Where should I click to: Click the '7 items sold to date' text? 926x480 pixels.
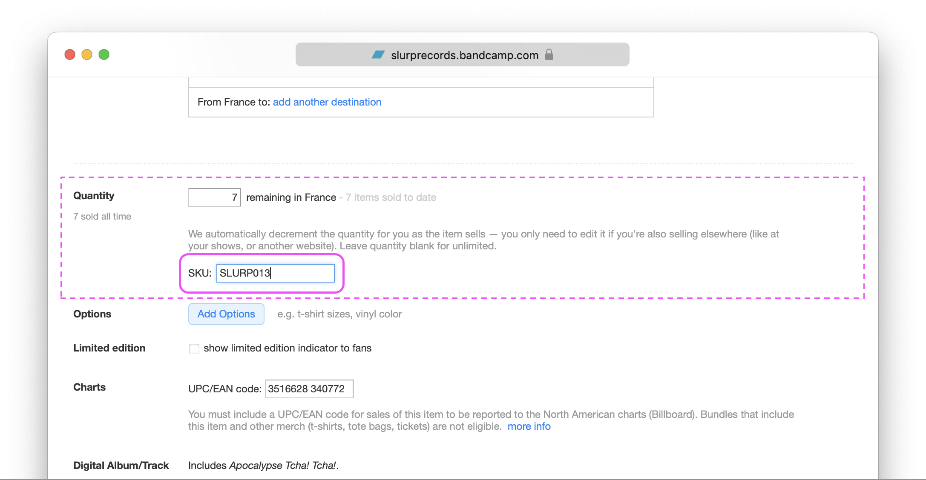click(391, 197)
